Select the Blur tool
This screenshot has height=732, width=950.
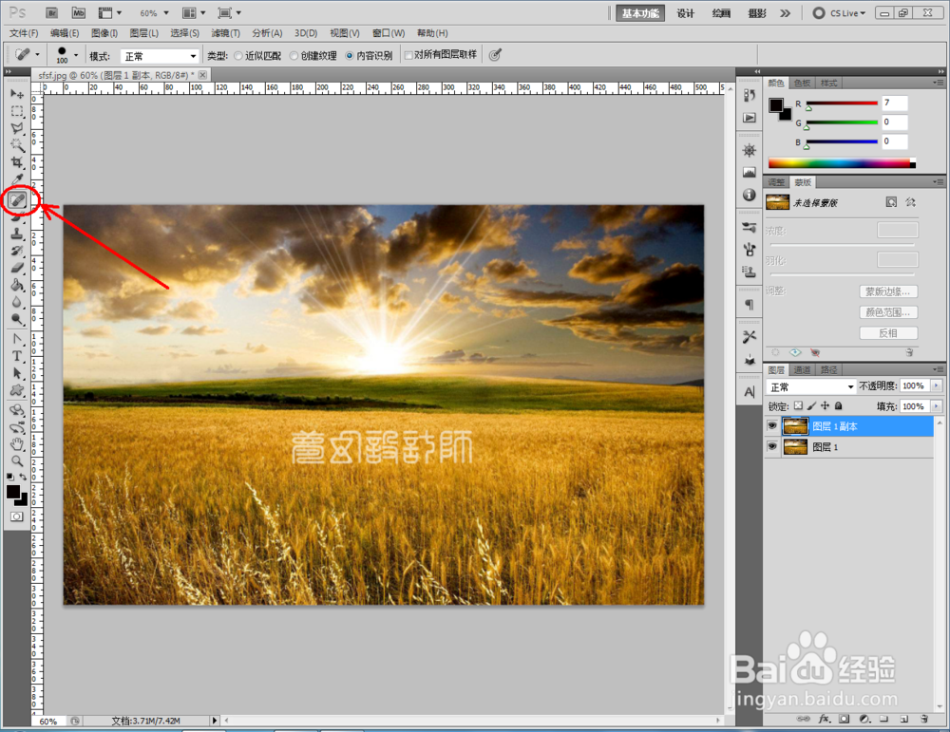17,302
